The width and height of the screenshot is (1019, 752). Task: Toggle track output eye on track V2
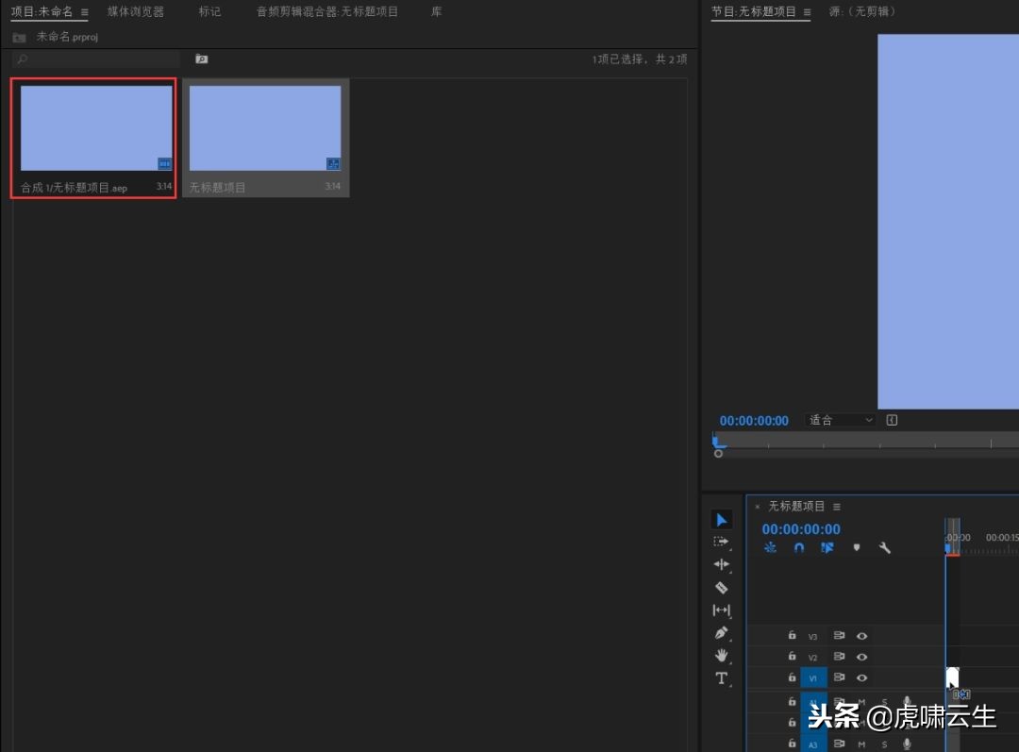[861, 657]
